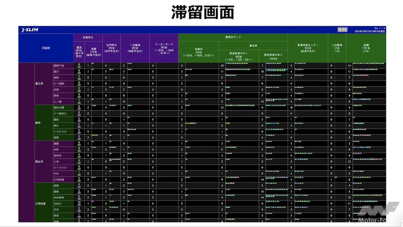The height and width of the screenshot is (227, 403).
Task: Click the 生産 215台 column header
Action: [x=93, y=52]
